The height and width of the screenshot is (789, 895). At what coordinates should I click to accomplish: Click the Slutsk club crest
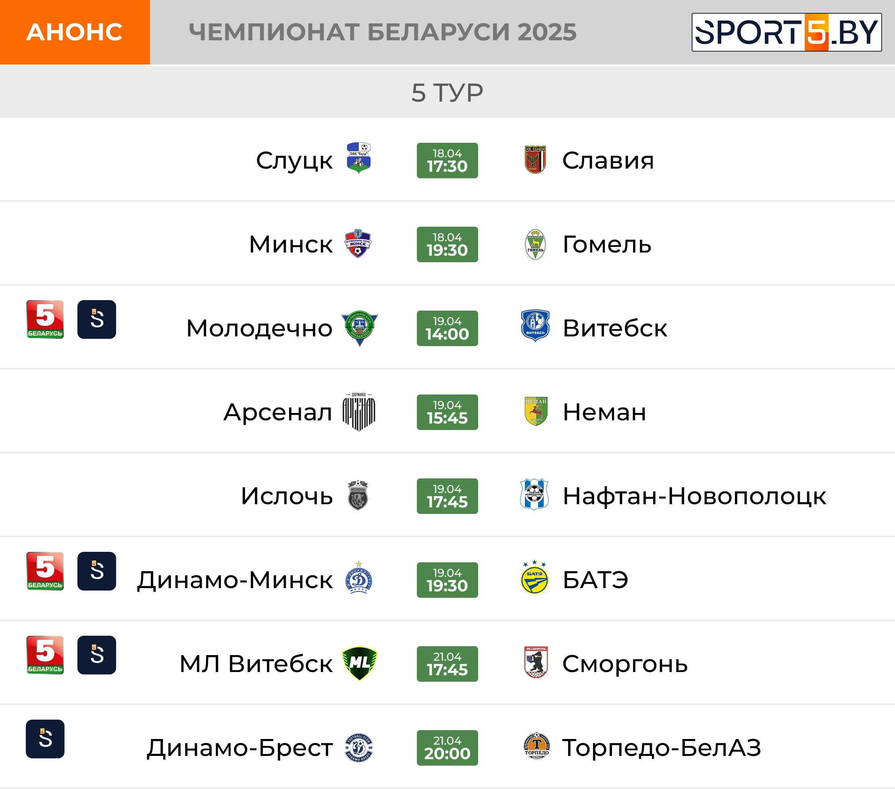(359, 158)
